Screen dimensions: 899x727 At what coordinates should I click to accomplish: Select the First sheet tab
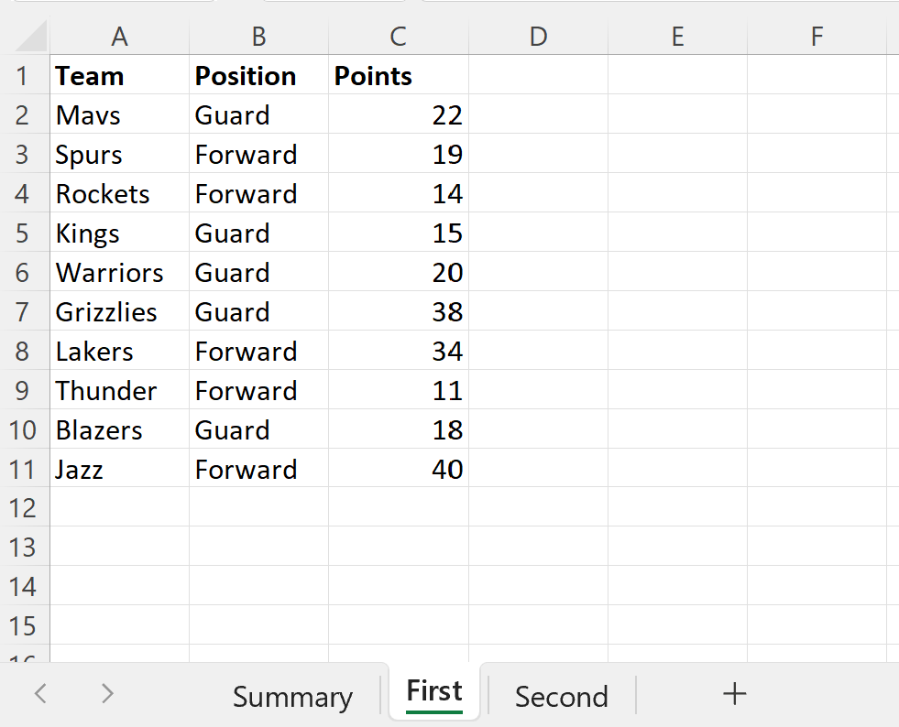click(434, 692)
